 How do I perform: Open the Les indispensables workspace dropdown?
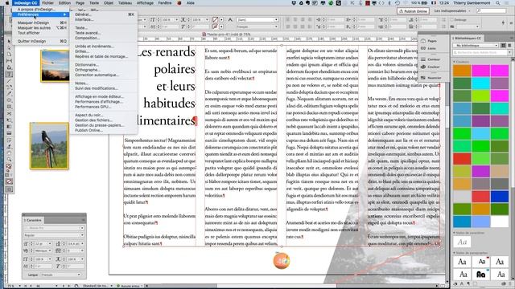pyautogui.click(x=452, y=10)
